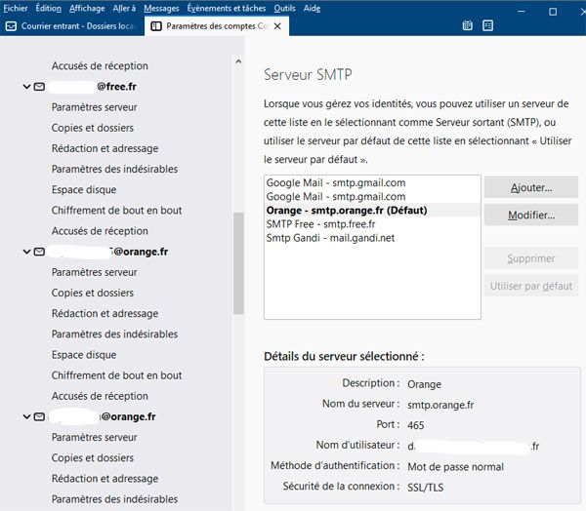Open the Affichage menu

coord(87,8)
